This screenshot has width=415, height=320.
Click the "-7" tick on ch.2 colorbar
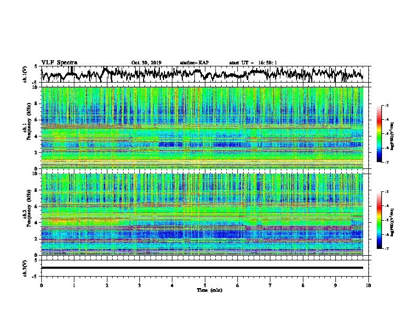tap(387, 248)
